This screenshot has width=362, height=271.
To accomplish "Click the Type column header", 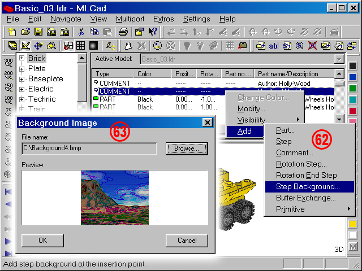I will 113,74.
